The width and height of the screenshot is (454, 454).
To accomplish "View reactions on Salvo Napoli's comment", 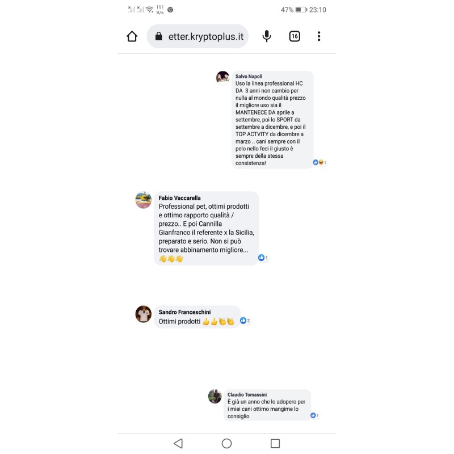I will pyautogui.click(x=320, y=162).
